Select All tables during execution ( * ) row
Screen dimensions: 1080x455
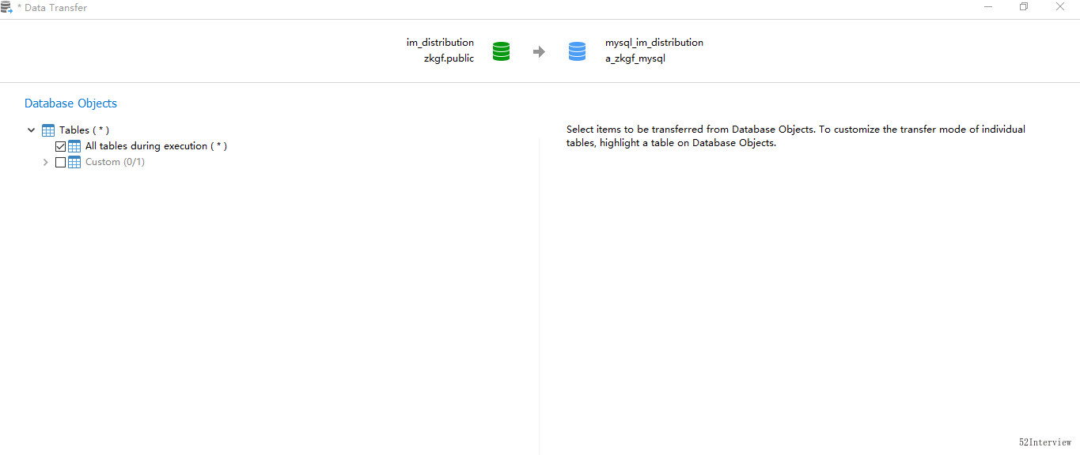[x=156, y=146]
